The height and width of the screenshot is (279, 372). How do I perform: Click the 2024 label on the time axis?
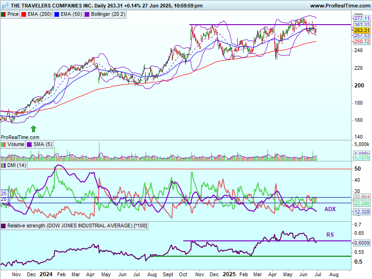(46, 275)
